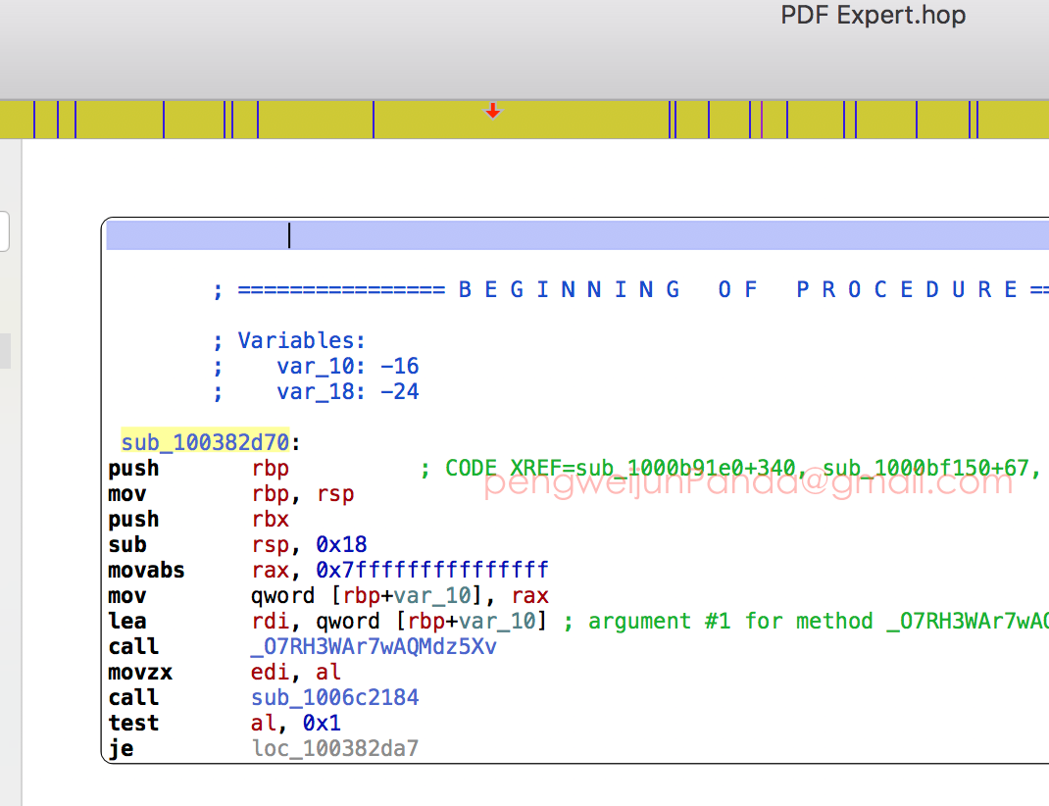Click the highlighted blue cursor line

pos(577,235)
